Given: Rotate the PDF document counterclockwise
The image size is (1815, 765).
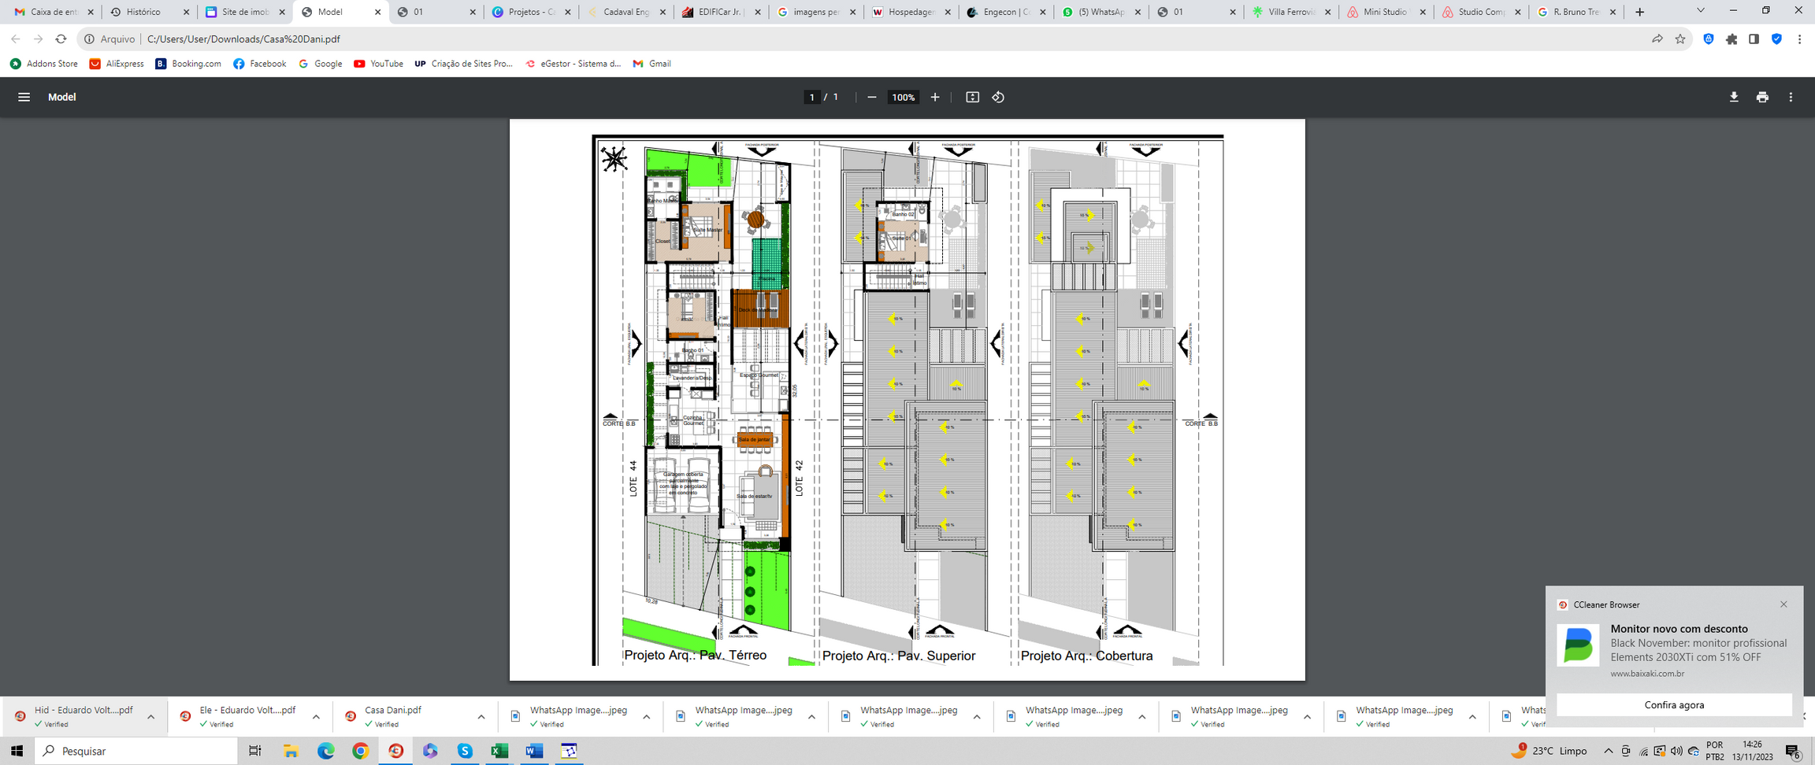Looking at the screenshot, I should click(998, 97).
